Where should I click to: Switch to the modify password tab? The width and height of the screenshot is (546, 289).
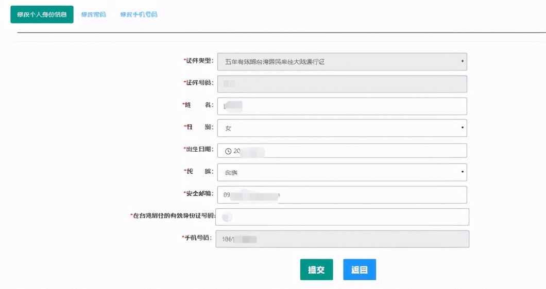[x=93, y=14]
